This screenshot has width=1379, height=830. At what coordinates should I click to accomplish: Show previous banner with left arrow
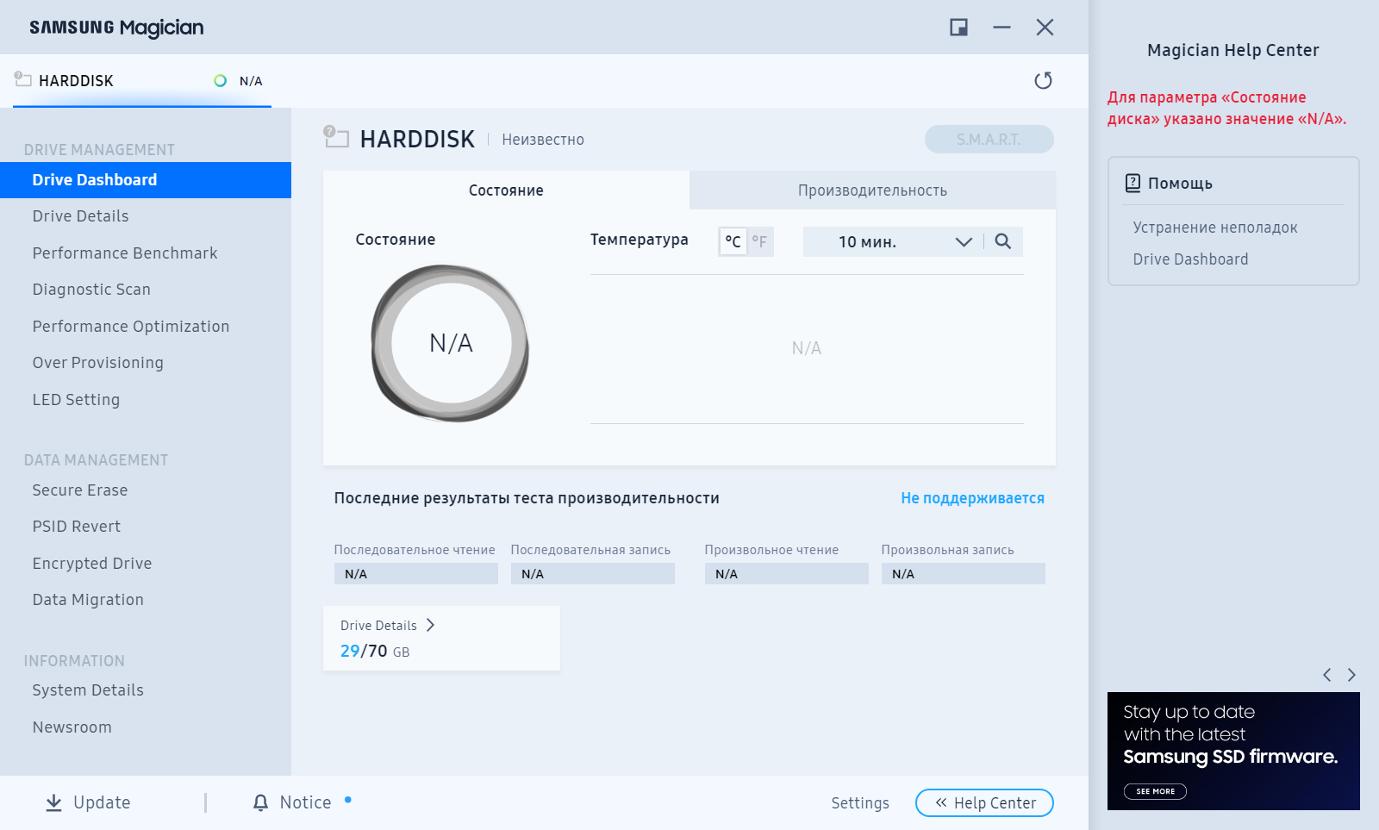coord(1327,675)
